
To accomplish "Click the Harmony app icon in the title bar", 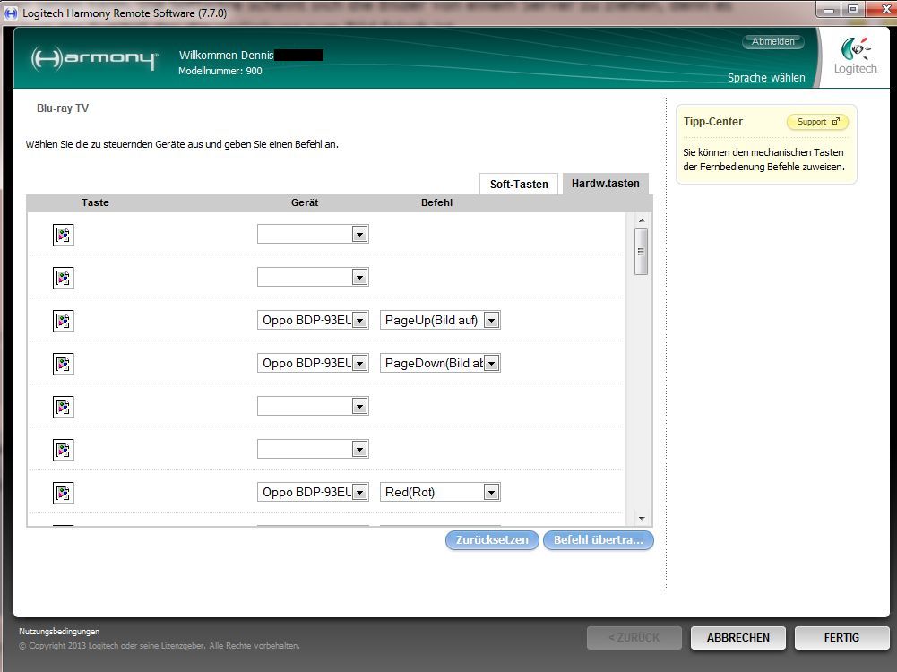I will coord(11,13).
